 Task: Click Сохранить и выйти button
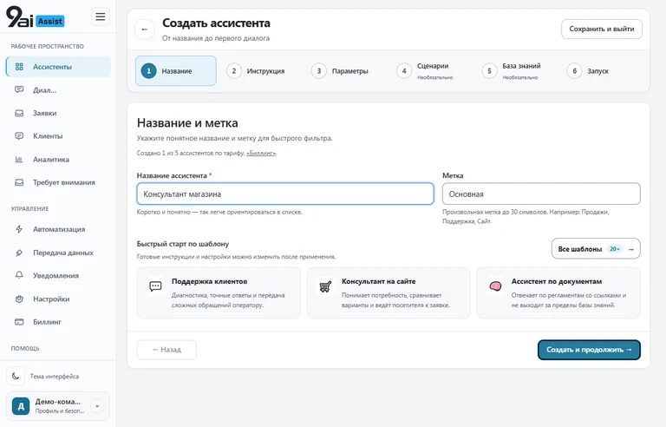(x=602, y=29)
